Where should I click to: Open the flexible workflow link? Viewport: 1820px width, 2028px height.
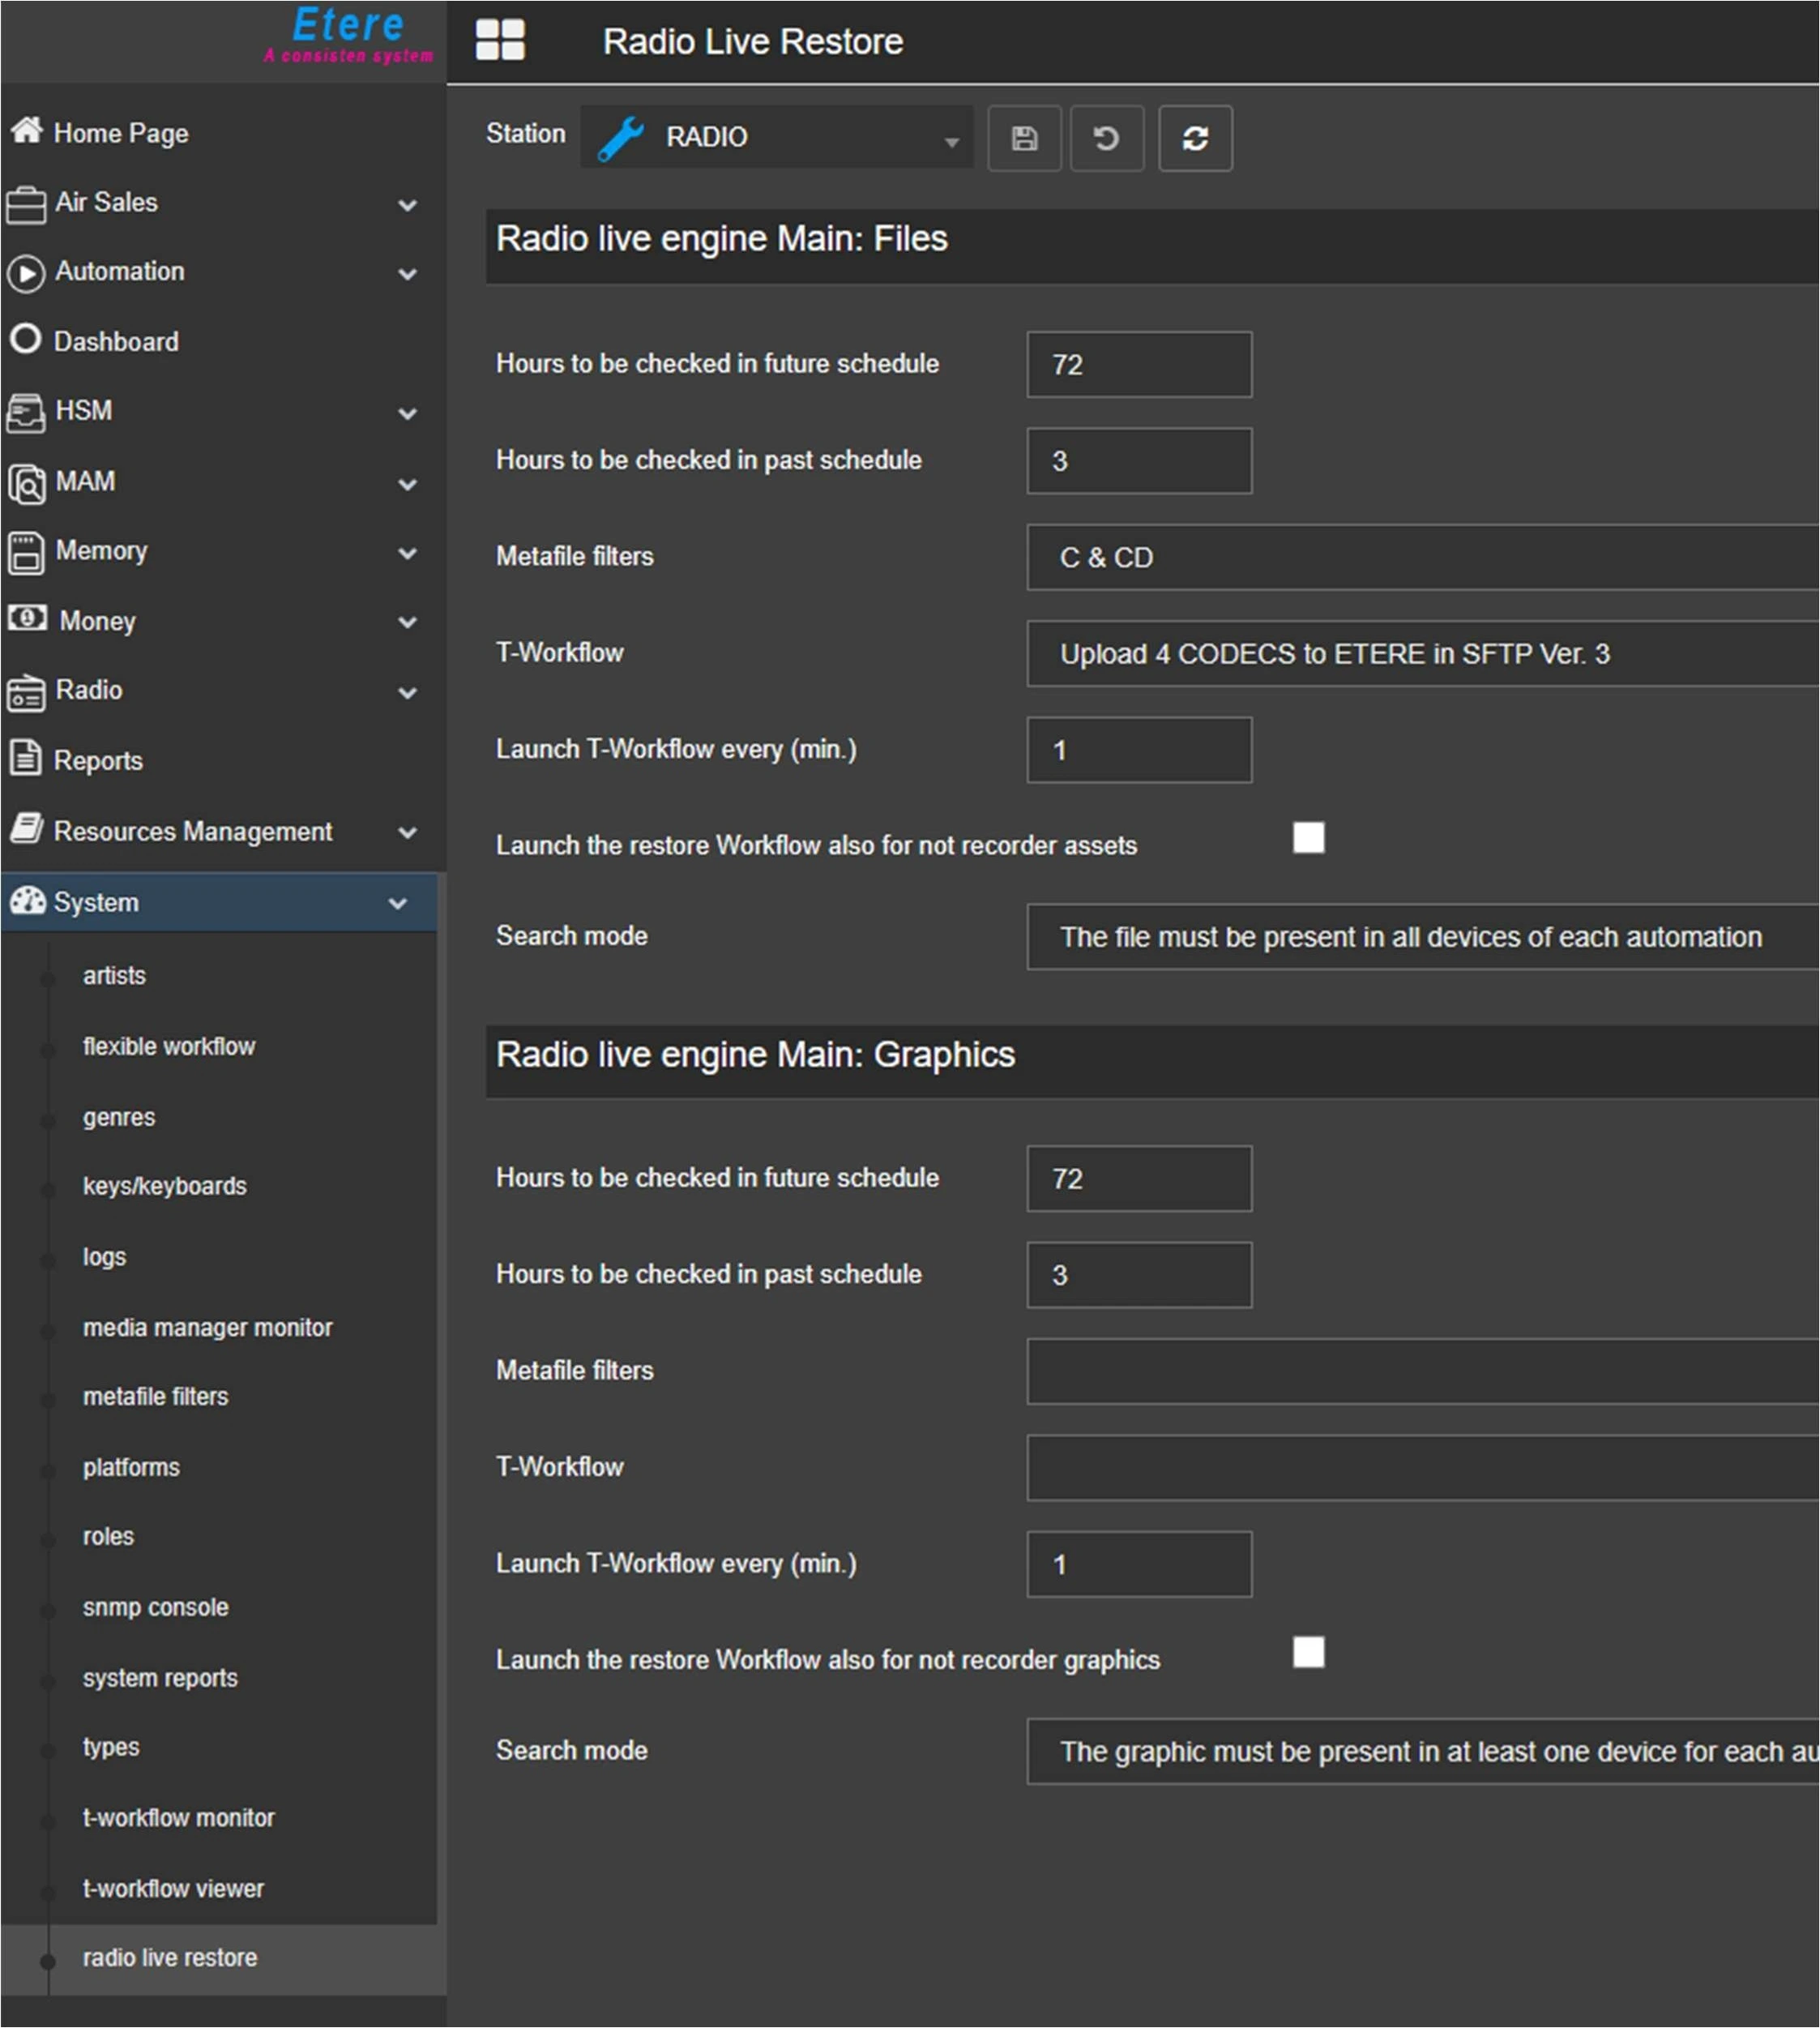point(168,1046)
